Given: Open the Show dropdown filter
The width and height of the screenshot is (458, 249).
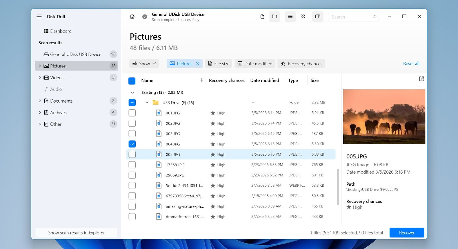Looking at the screenshot, I should click(145, 64).
